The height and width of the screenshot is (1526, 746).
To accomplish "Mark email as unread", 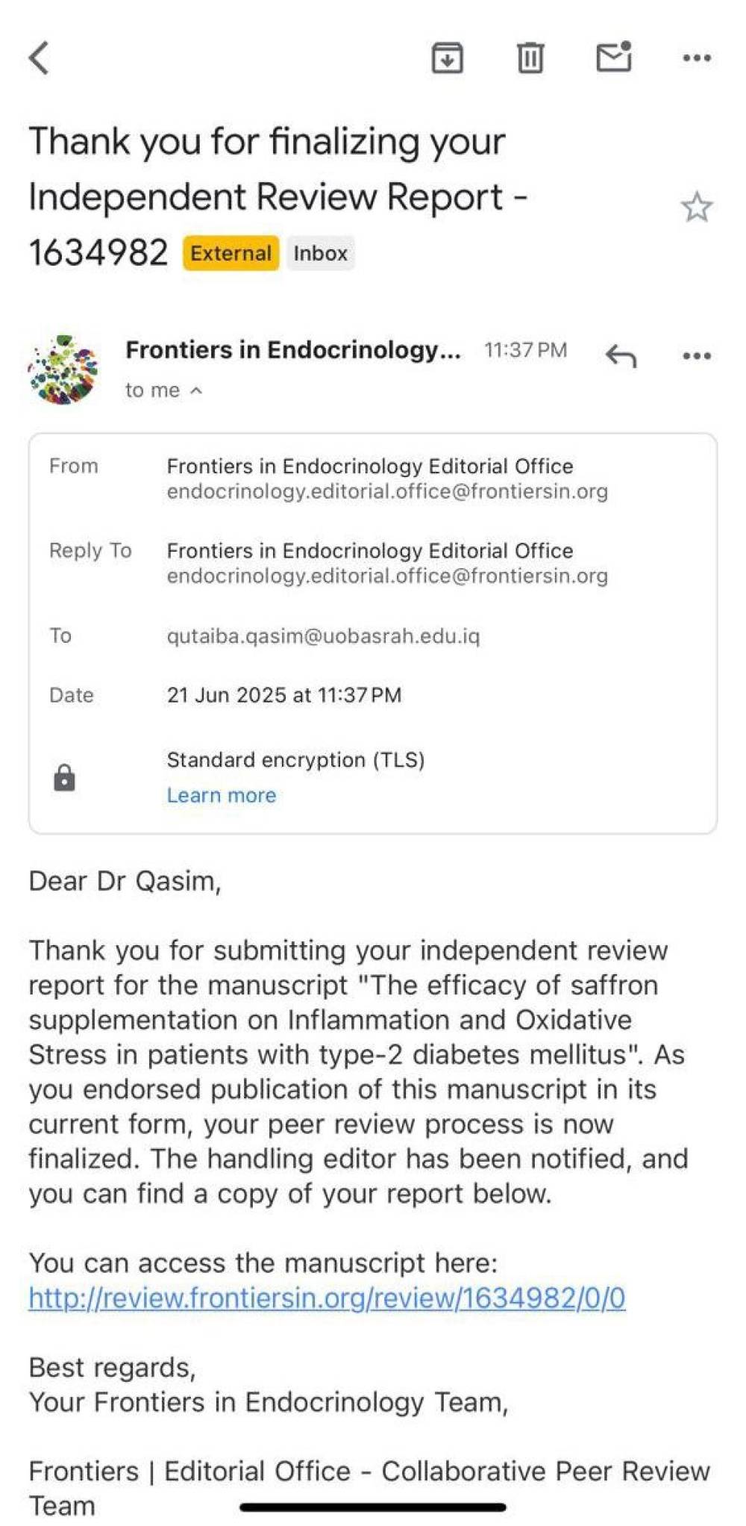I will click(x=614, y=57).
